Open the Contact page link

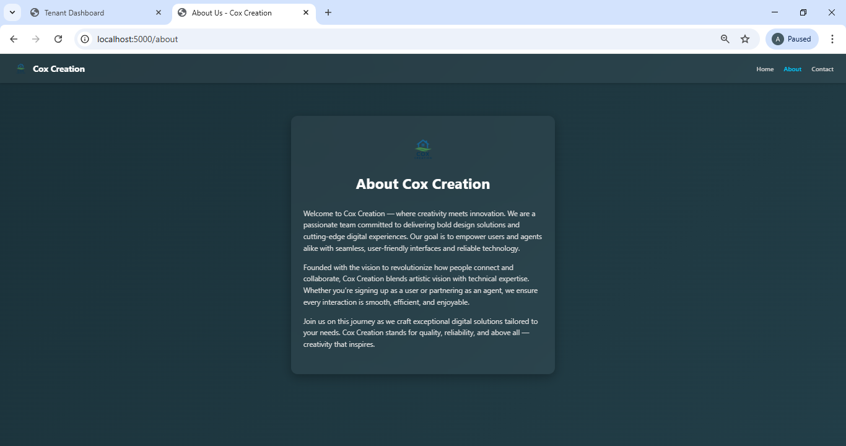tap(822, 69)
